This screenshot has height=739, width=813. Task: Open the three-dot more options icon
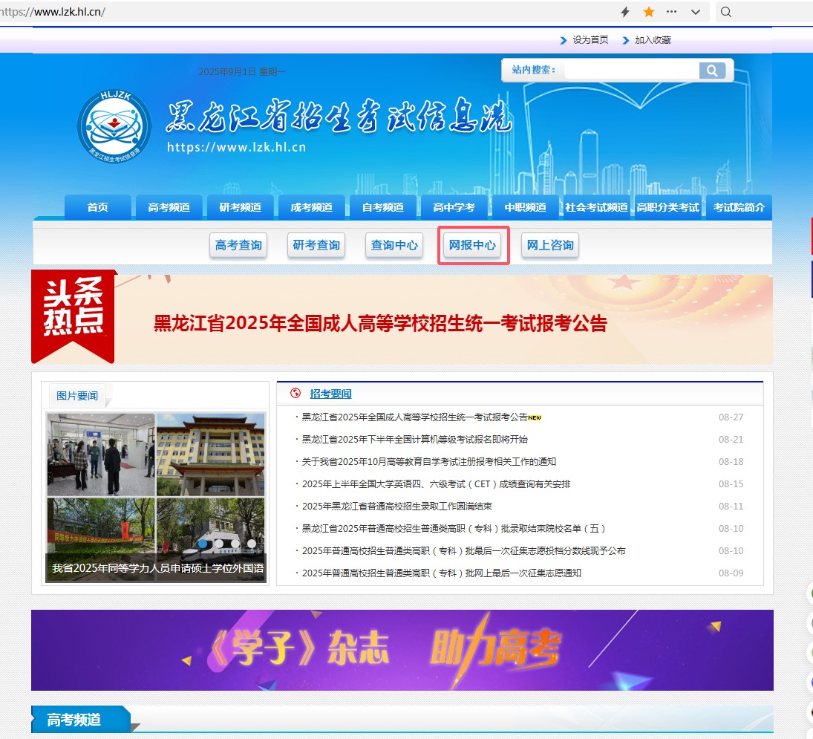pos(671,12)
